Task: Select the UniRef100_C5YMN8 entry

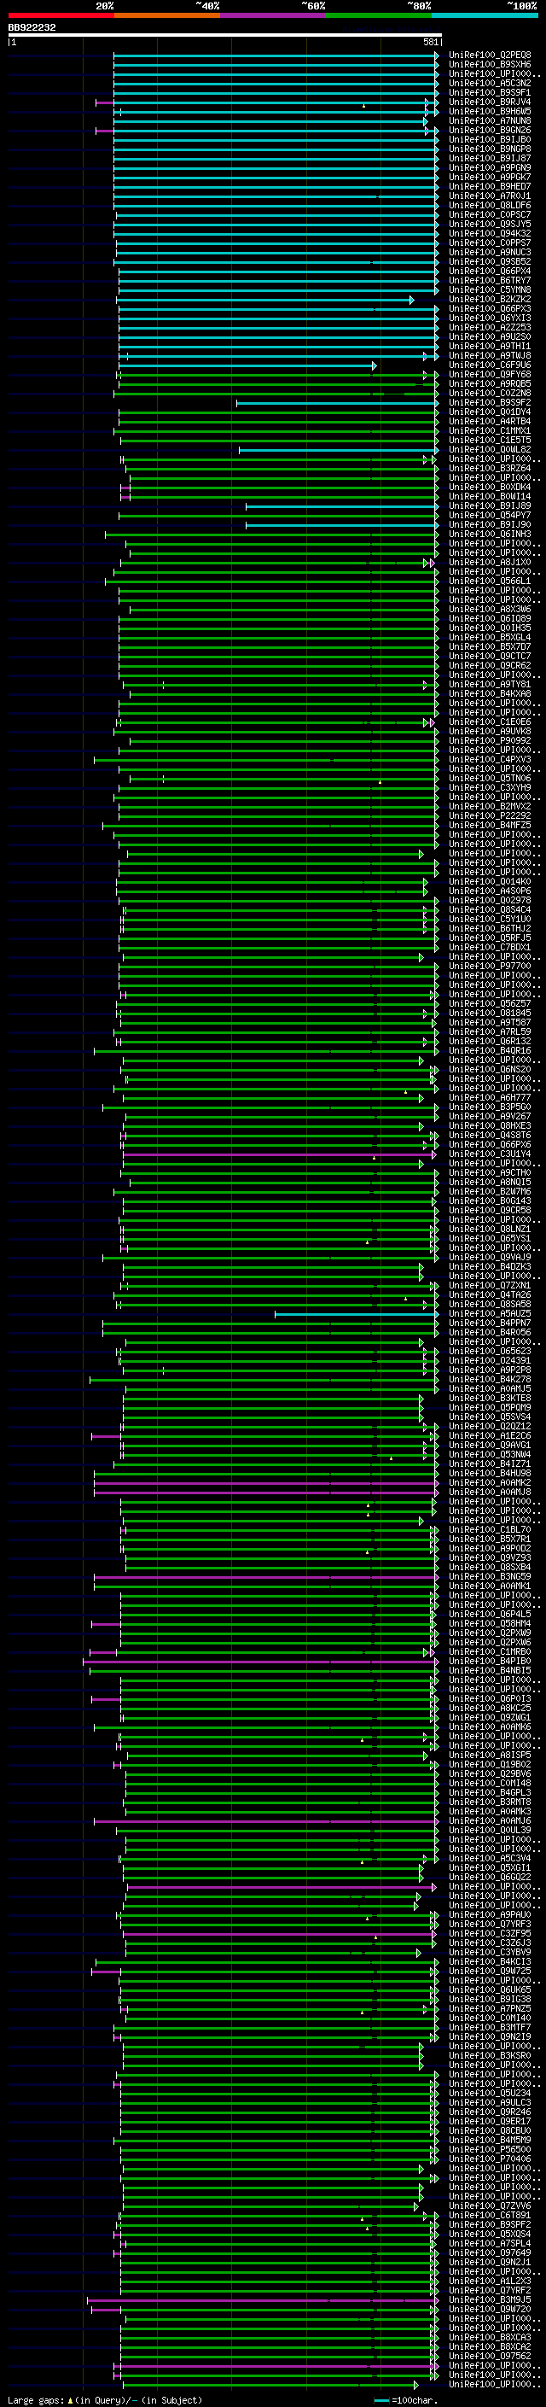Action: [x=489, y=289]
